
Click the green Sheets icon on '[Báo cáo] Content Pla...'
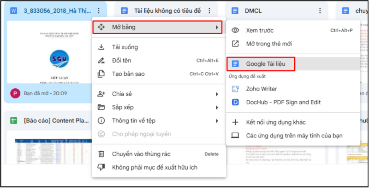coord(14,121)
